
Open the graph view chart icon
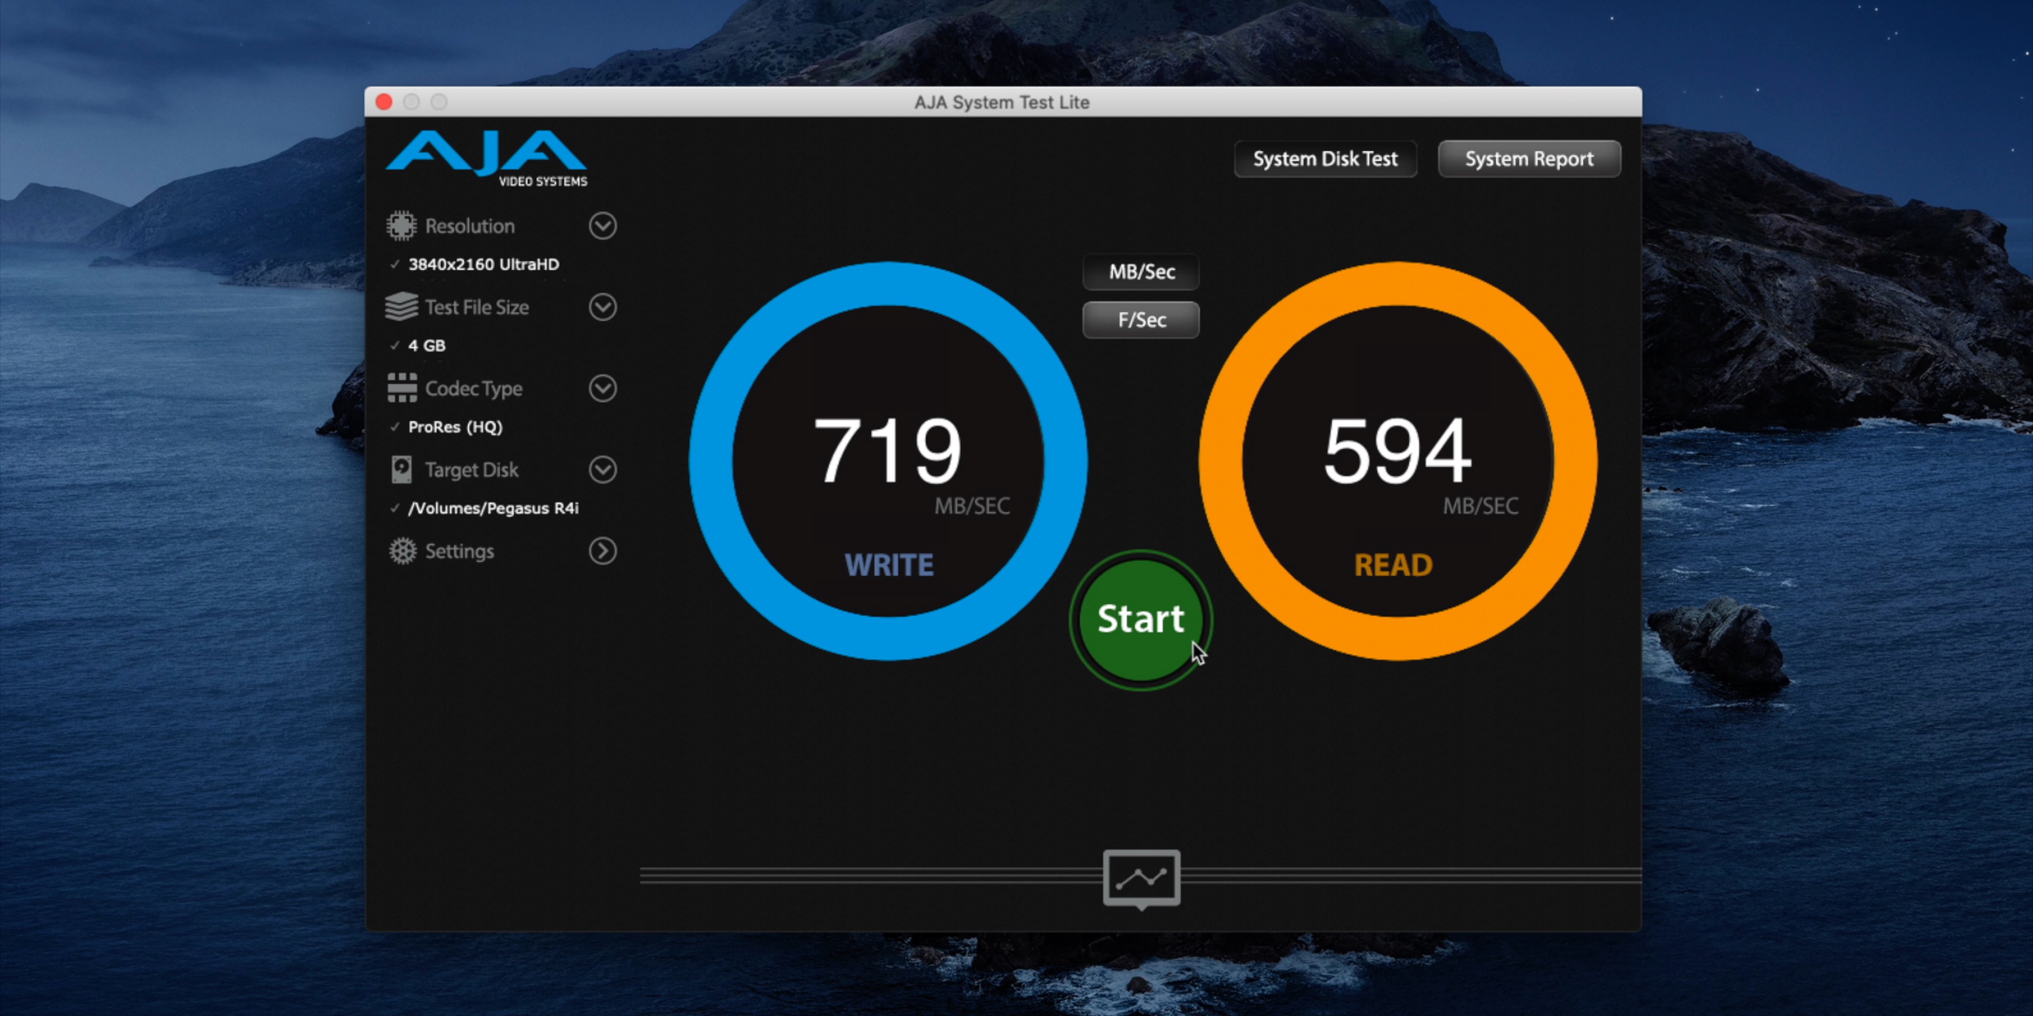[x=1141, y=878]
